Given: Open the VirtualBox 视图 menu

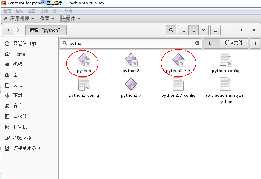Looking at the screenshot, I should (32, 11).
